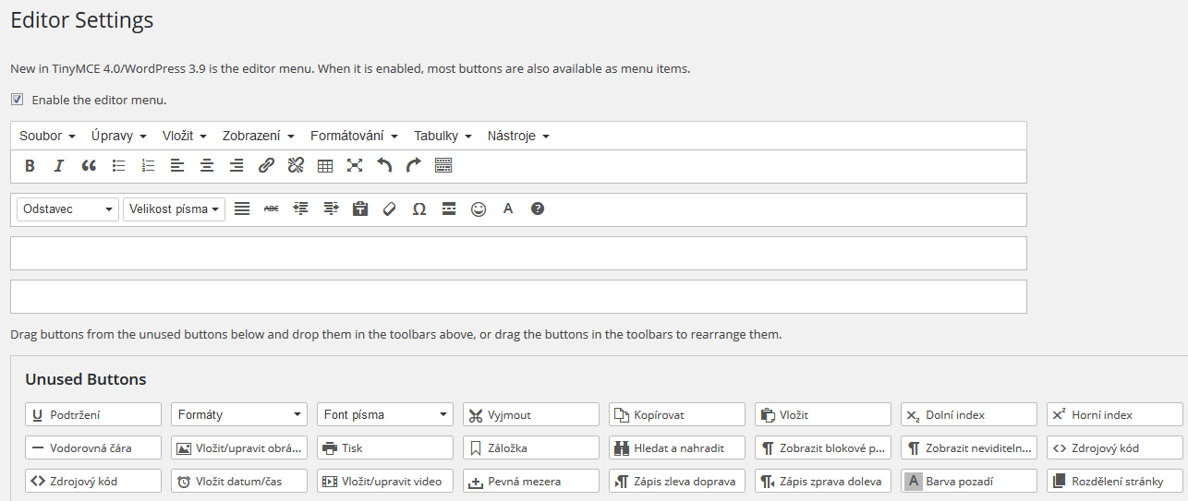
Task: Click the Zobrazit blokové prvky button
Action: (x=823, y=448)
